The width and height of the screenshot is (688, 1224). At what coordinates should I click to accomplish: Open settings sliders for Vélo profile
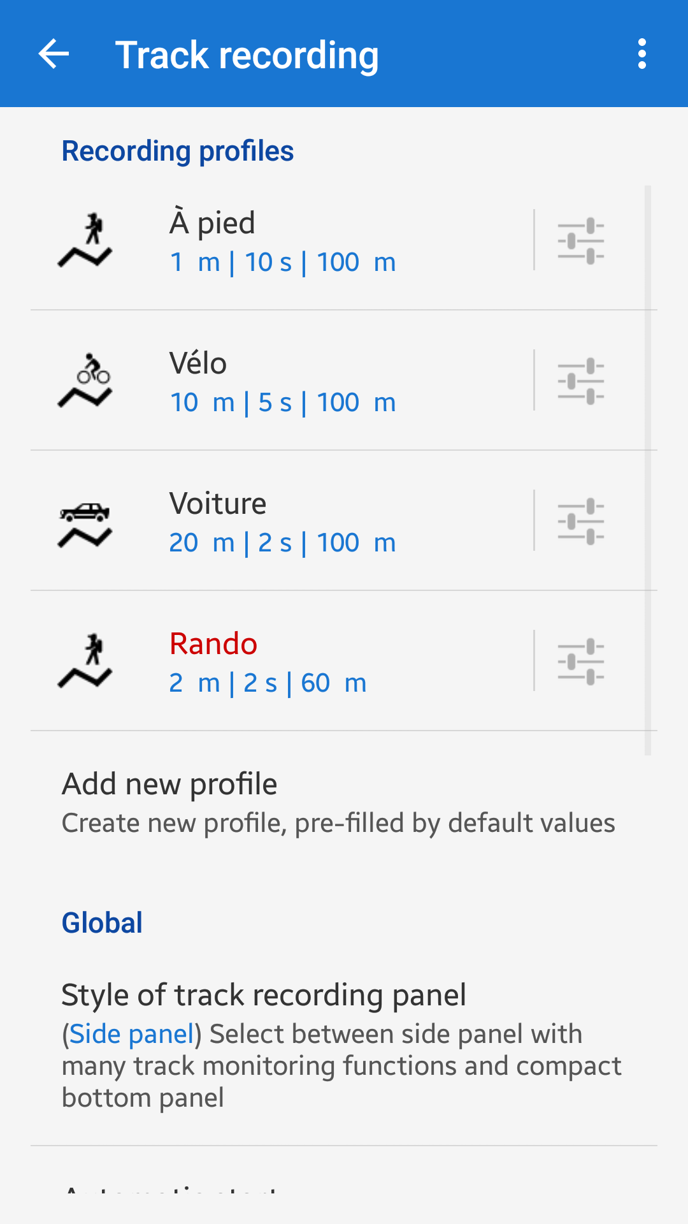click(x=580, y=381)
